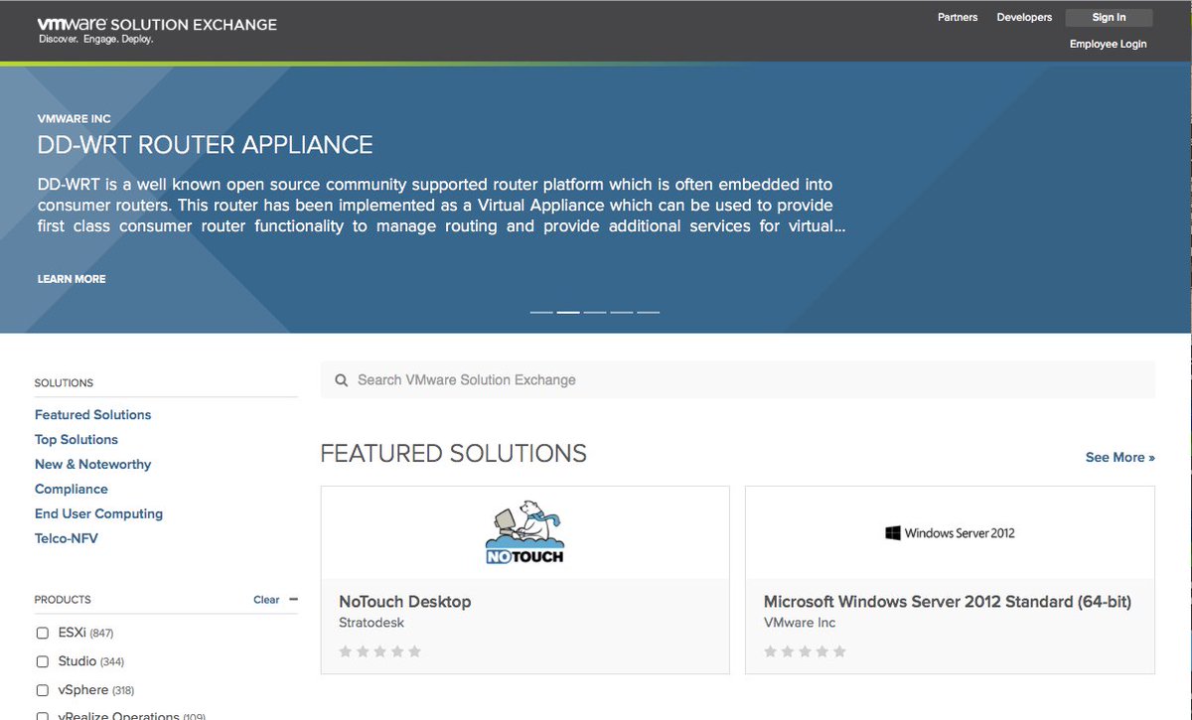The height and width of the screenshot is (720, 1192).
Task: Click the DD-WRT Router Appliance banner heading
Action: tap(206, 145)
